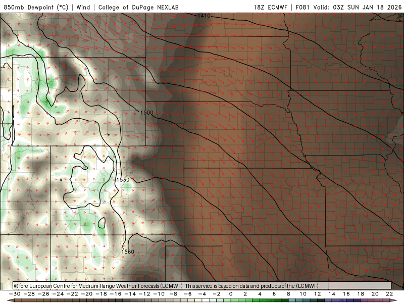Click the "Wind" label in the header

click(x=83, y=7)
